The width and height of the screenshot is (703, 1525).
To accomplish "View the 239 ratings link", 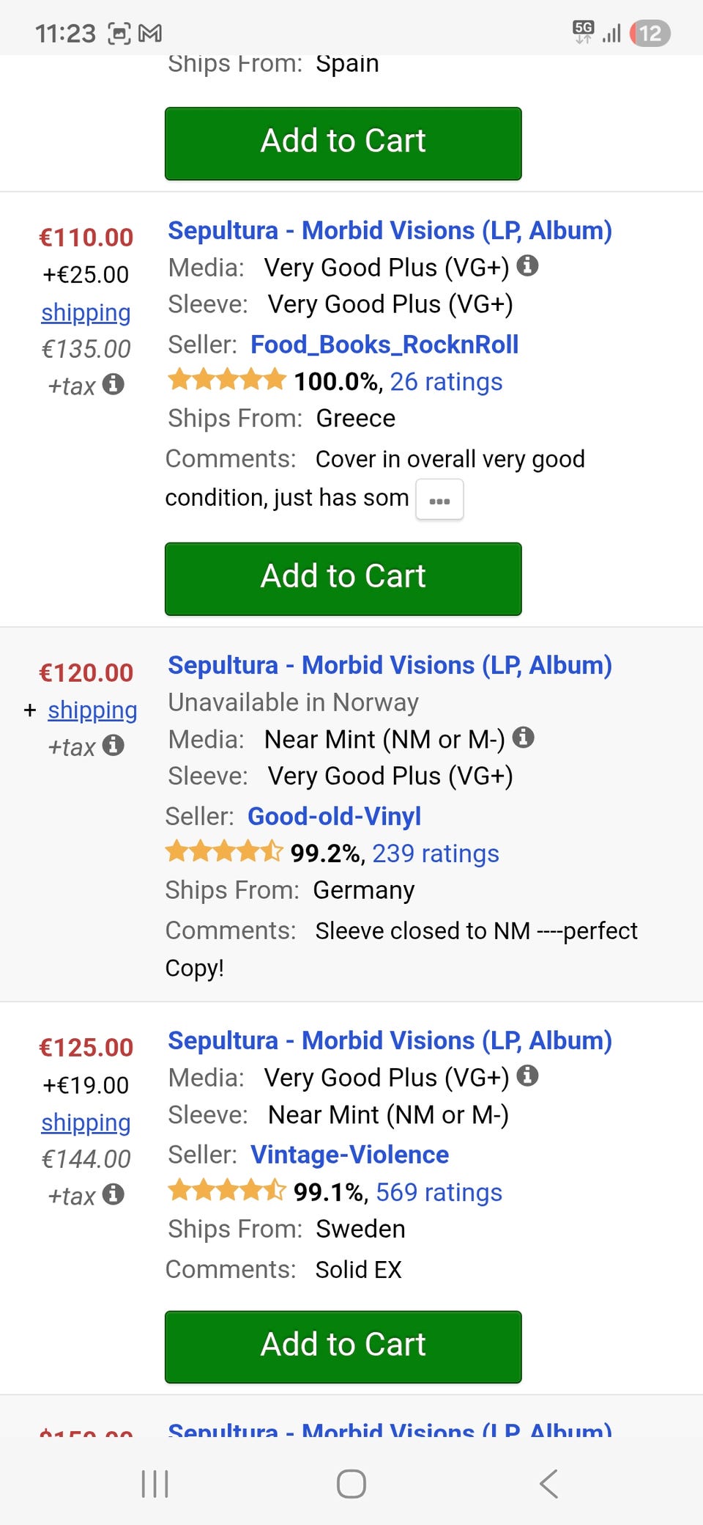I will pos(435,853).
